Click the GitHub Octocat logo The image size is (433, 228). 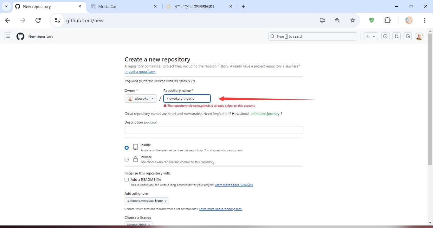[x=20, y=36]
